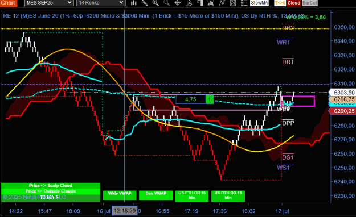Open the MES SEP25 instrument dropdown

49,3
